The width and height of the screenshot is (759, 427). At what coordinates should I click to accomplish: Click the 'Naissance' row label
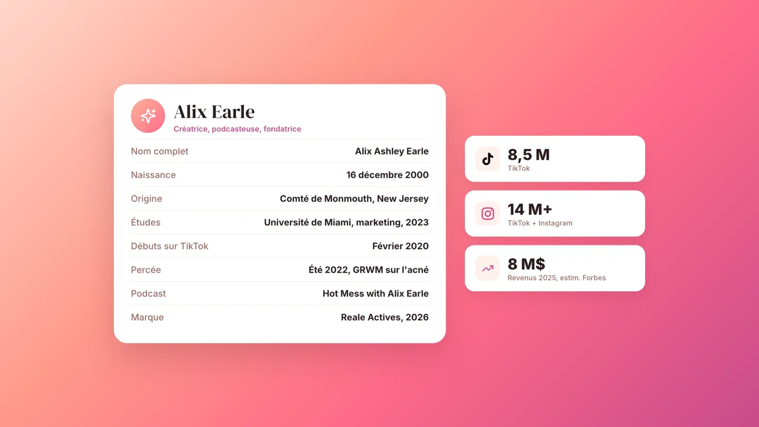pos(153,175)
